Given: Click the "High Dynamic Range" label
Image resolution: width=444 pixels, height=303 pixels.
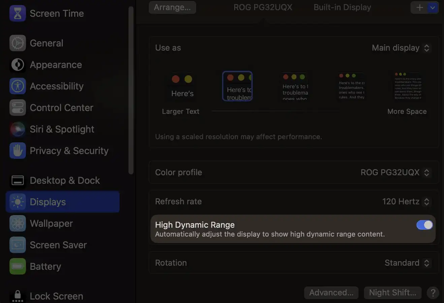Looking at the screenshot, I should (x=195, y=225).
